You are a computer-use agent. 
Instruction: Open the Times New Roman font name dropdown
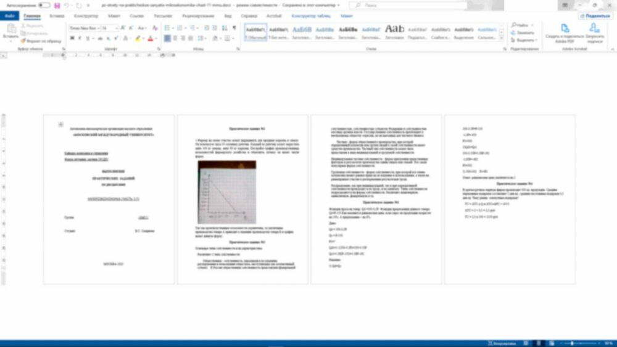tap(98, 28)
